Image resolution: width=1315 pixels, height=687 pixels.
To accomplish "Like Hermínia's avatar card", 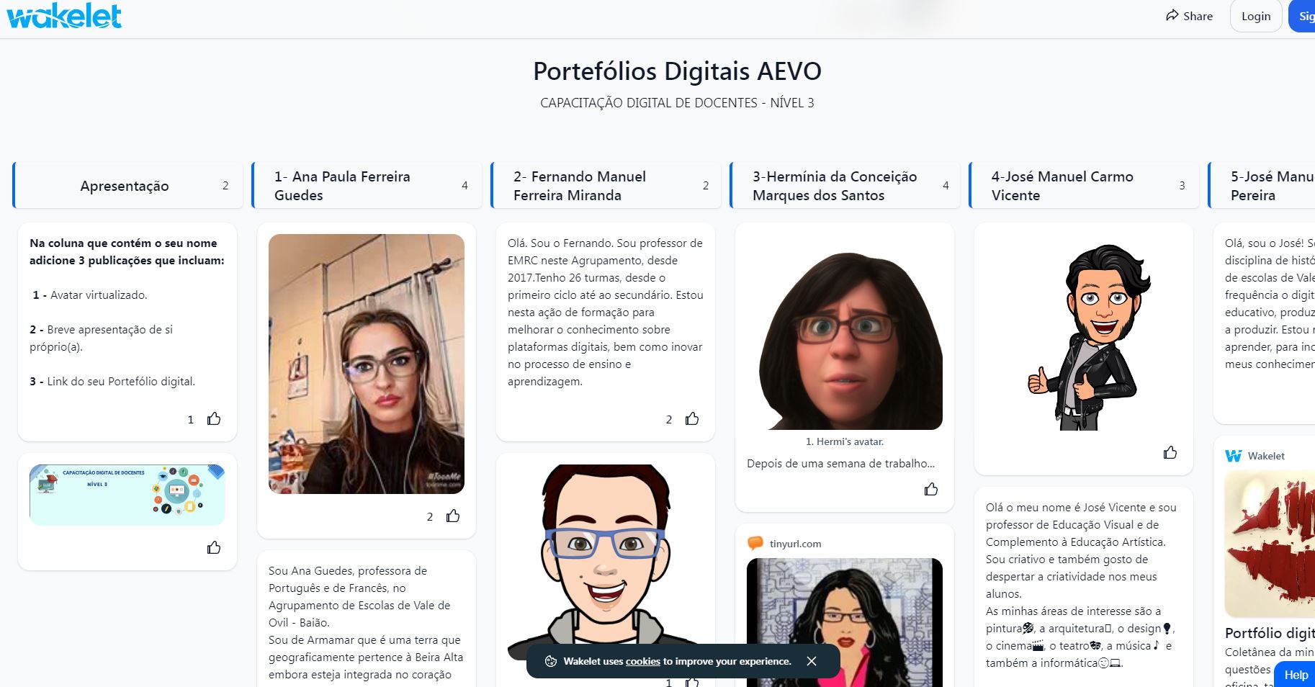I will click(x=931, y=489).
